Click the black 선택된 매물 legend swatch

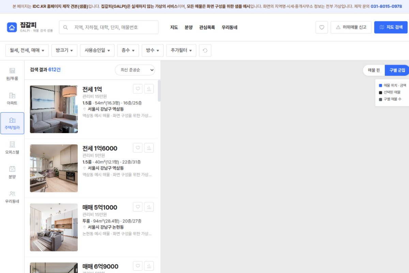[380, 92]
